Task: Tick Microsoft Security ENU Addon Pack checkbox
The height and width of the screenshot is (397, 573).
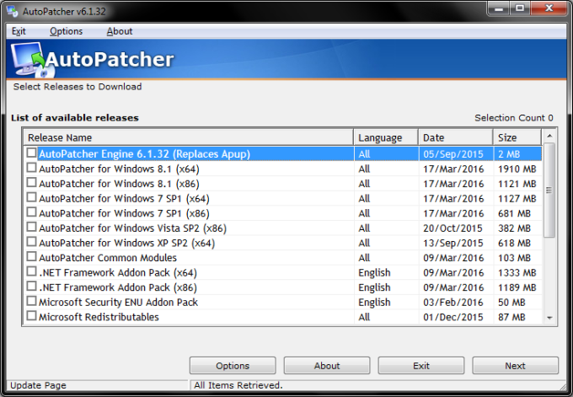Action: click(x=32, y=301)
